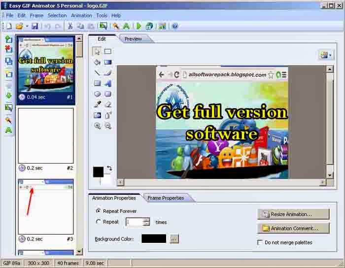Image resolution: width=345 pixels, height=268 pixels.
Task: Insert a frame with the green plus icon
Action: coord(8,39)
